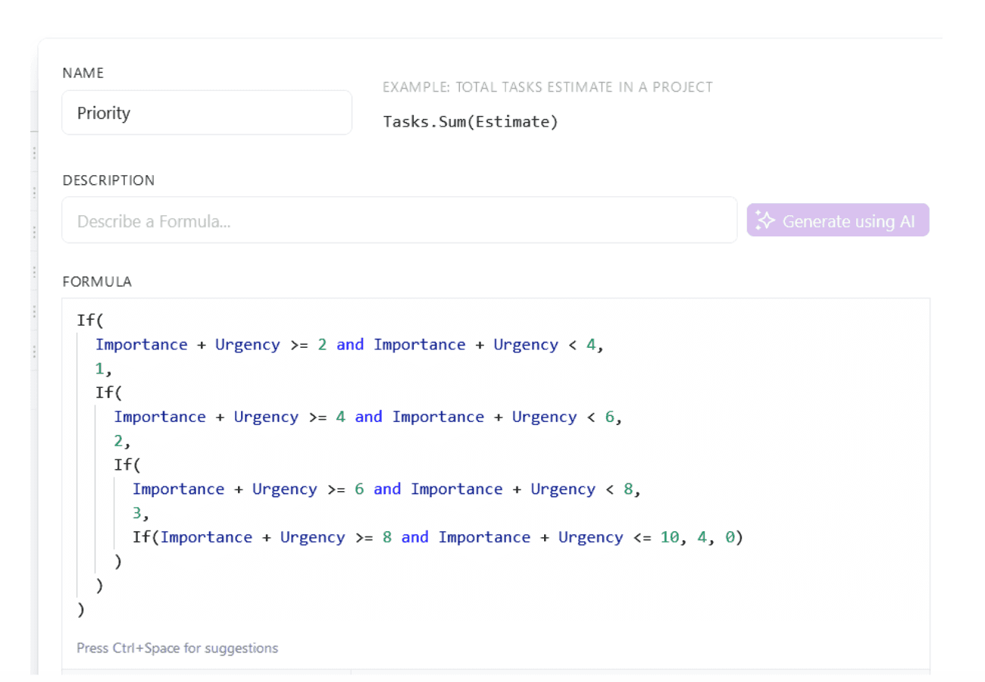Place cursor on the result value 1 line
Screen dimensions: 985x682
104,368
